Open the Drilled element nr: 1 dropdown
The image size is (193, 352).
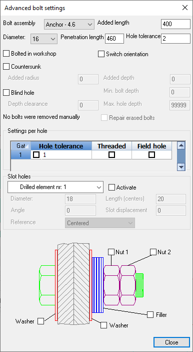(x=55, y=187)
